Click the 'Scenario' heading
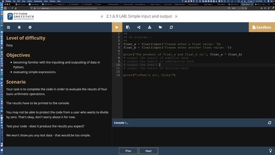This screenshot has width=275, height=155. [16, 82]
